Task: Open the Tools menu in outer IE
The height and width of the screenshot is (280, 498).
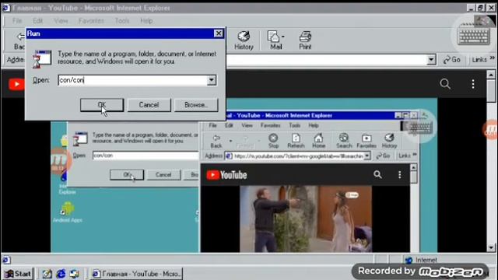Action: [x=122, y=21]
